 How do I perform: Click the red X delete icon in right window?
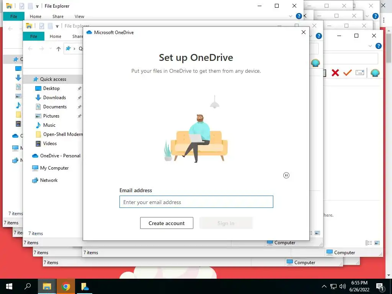[335, 73]
